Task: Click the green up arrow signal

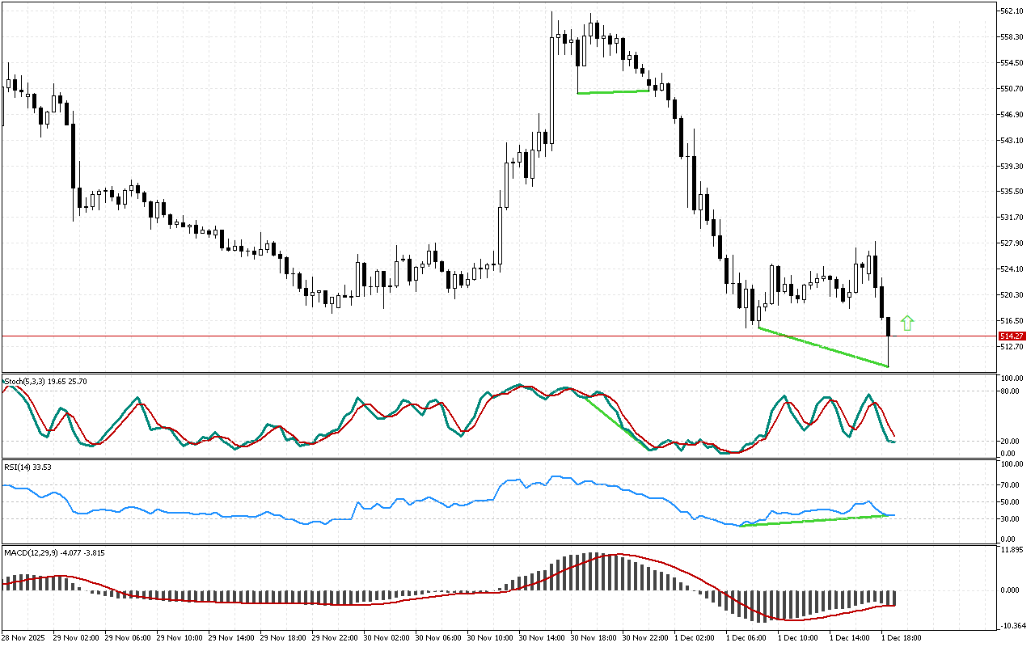Action: [x=906, y=323]
